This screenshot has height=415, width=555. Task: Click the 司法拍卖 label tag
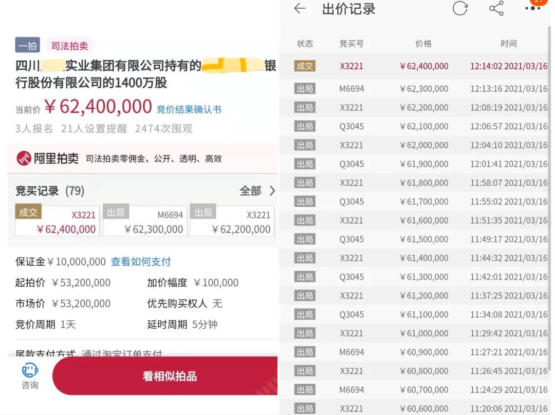[70, 45]
